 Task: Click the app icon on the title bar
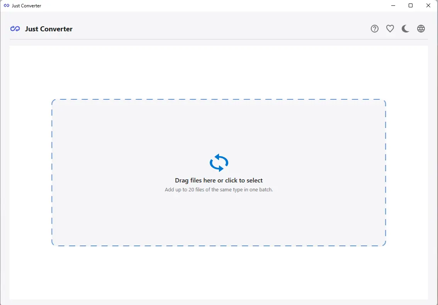click(x=6, y=5)
